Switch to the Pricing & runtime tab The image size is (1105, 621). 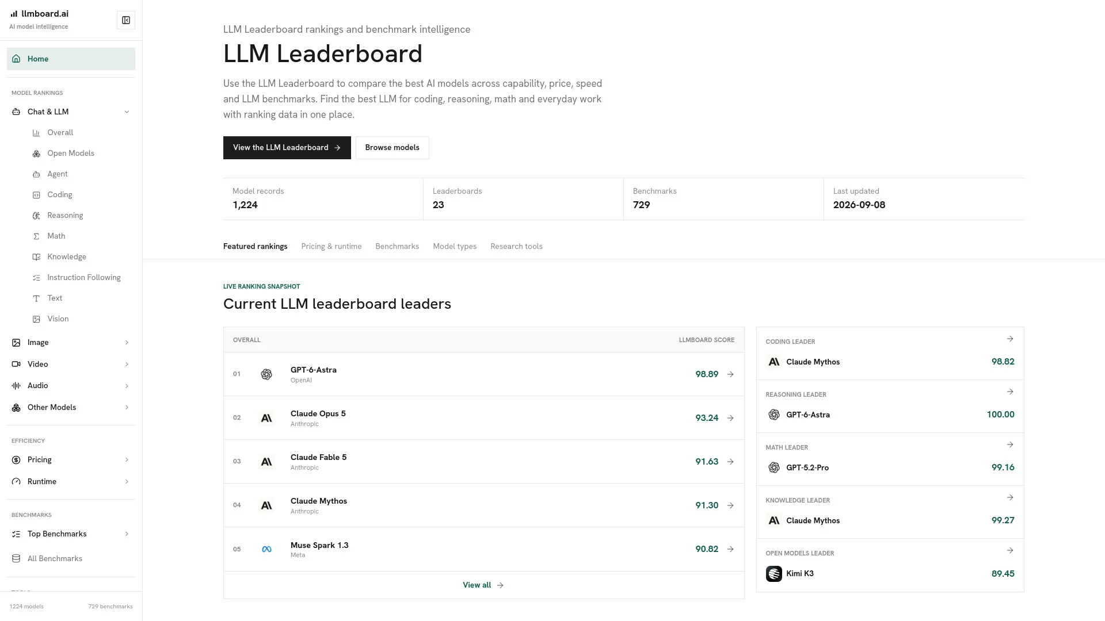331,247
